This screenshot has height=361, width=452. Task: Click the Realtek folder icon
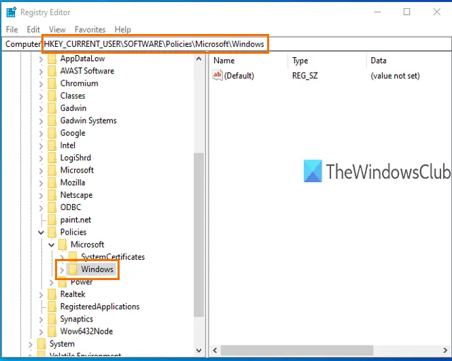52,294
